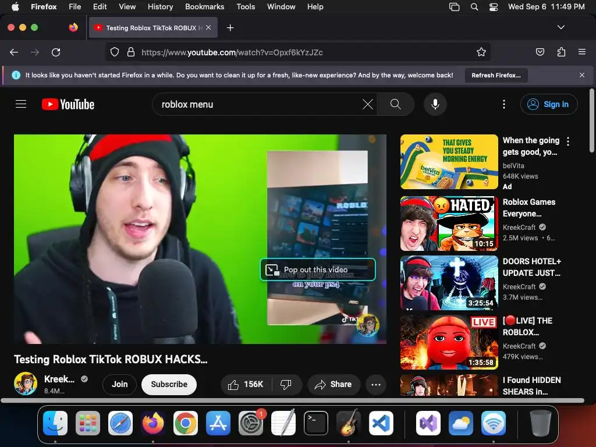Open belVita morning energy ad thumbnail
Viewport: 596px width, 447px height.
click(x=449, y=162)
